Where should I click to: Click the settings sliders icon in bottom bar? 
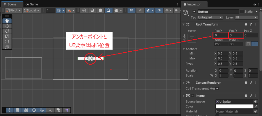pyautogui.click(x=18, y=110)
